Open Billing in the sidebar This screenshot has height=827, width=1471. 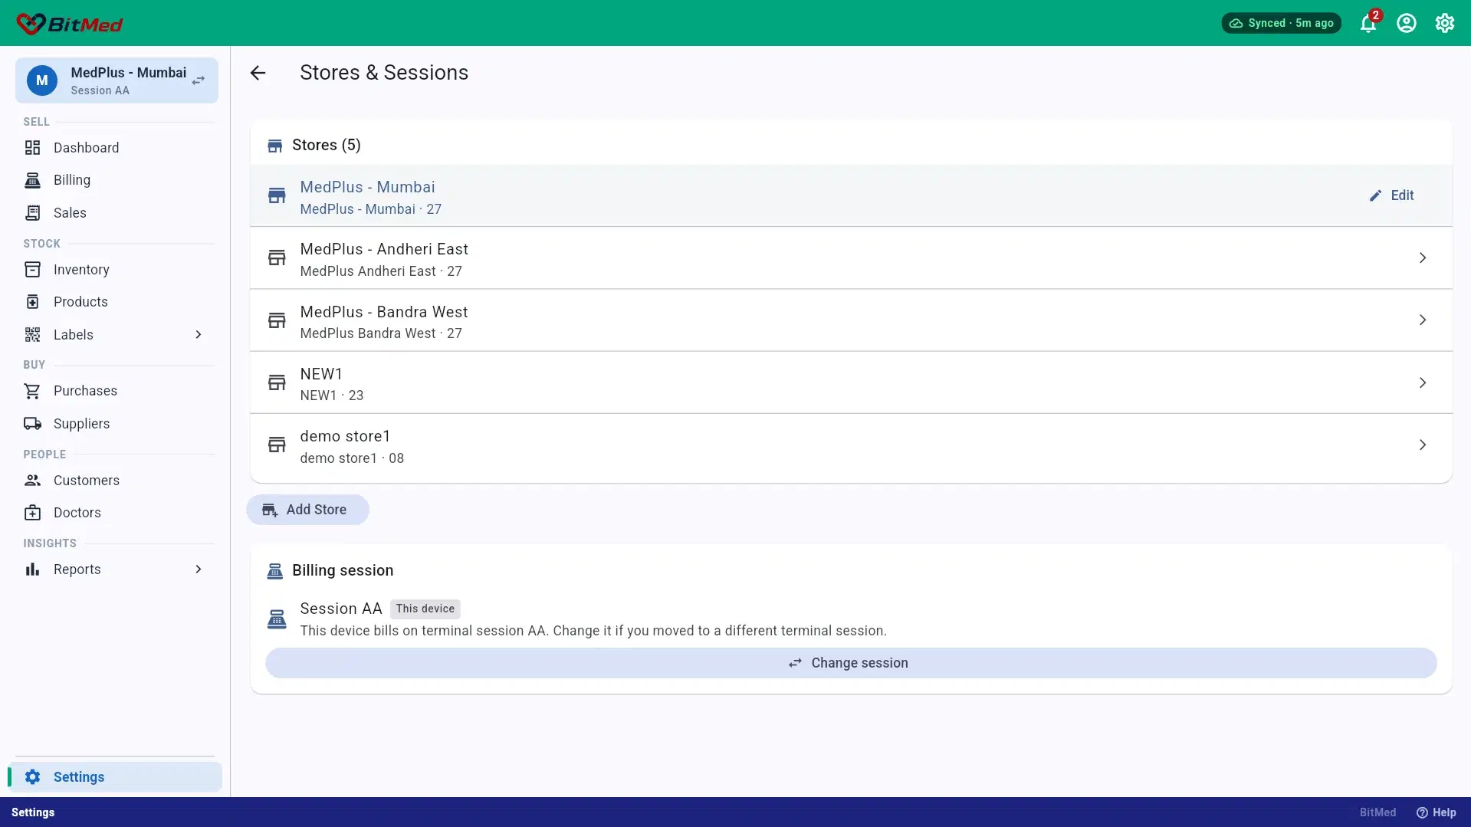(x=115, y=180)
